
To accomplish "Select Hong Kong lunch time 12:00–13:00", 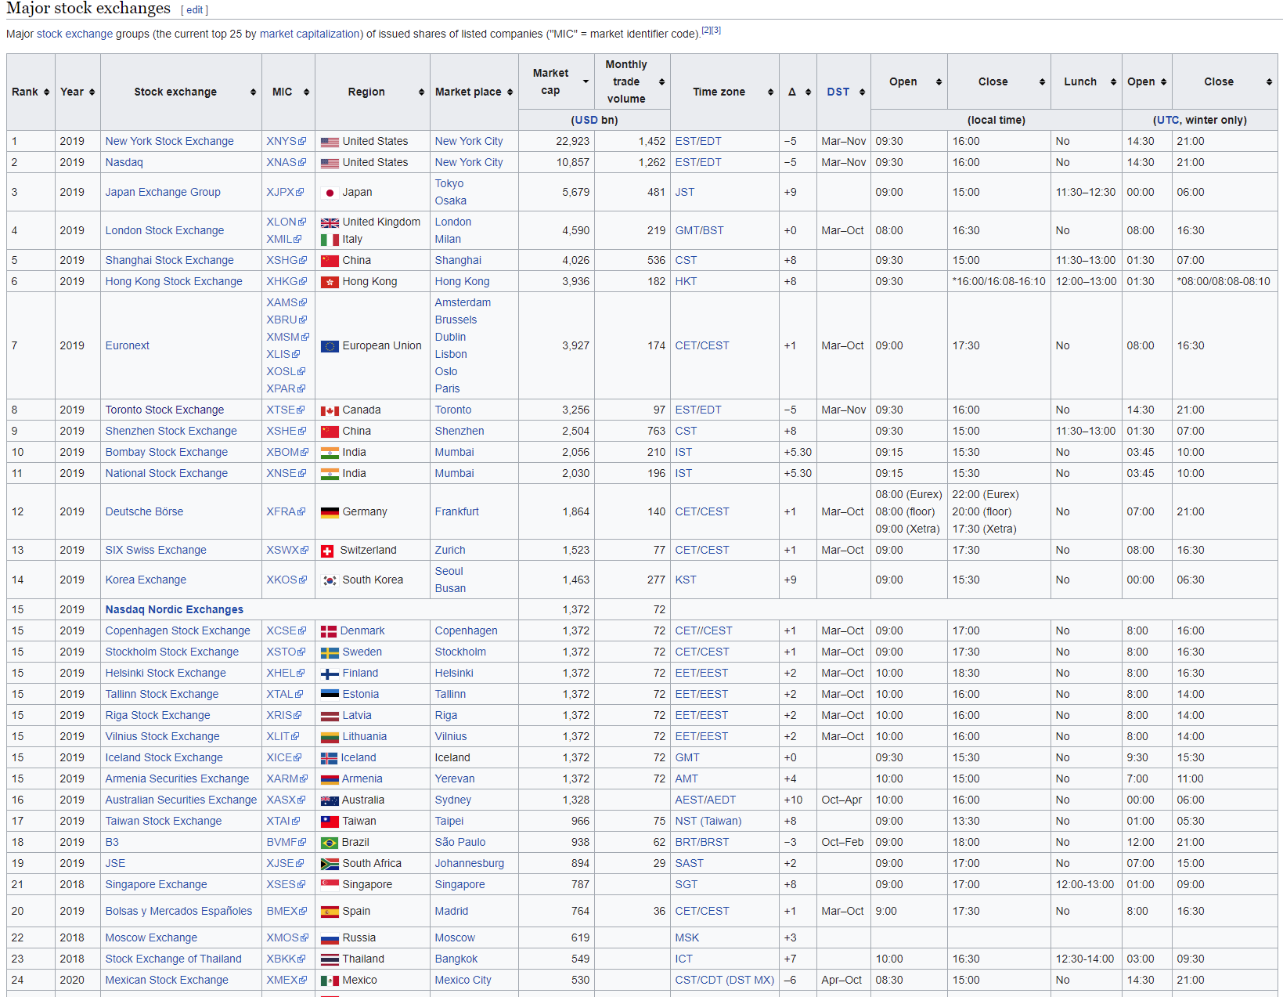I will click(x=1087, y=281).
